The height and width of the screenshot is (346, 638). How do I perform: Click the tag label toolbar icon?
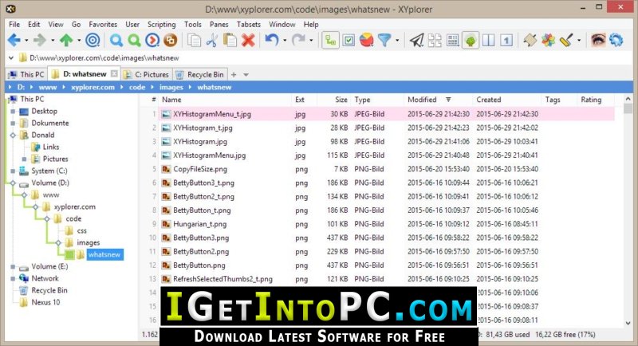click(530, 40)
